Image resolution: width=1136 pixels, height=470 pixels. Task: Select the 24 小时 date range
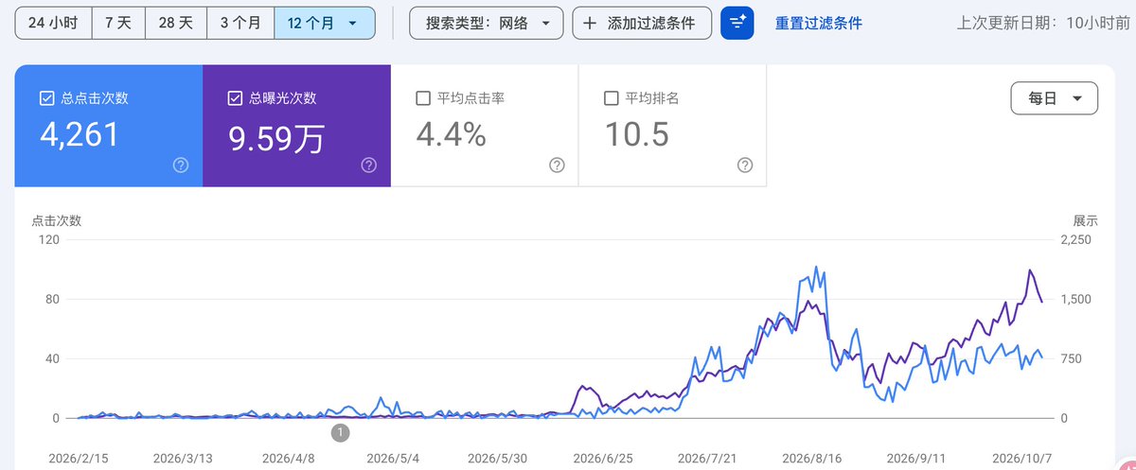(x=53, y=23)
